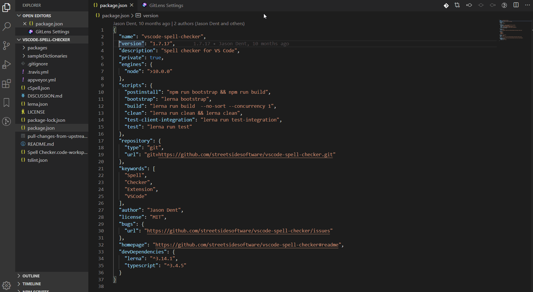Close package.json in Open Editors list

[25, 24]
